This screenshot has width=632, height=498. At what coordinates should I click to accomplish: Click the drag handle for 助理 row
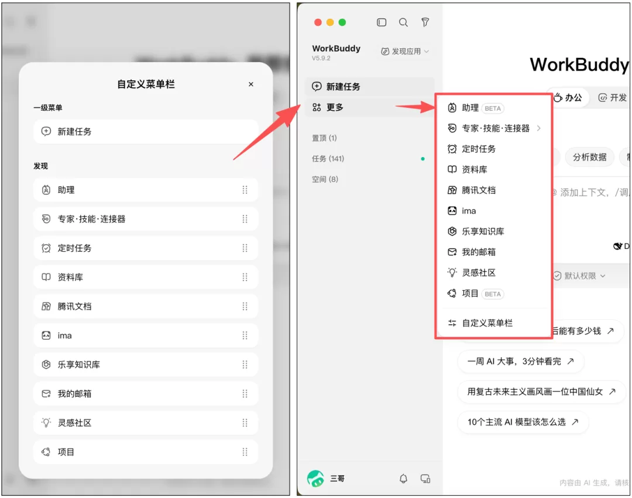point(245,190)
